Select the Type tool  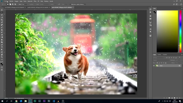coord(2,47)
